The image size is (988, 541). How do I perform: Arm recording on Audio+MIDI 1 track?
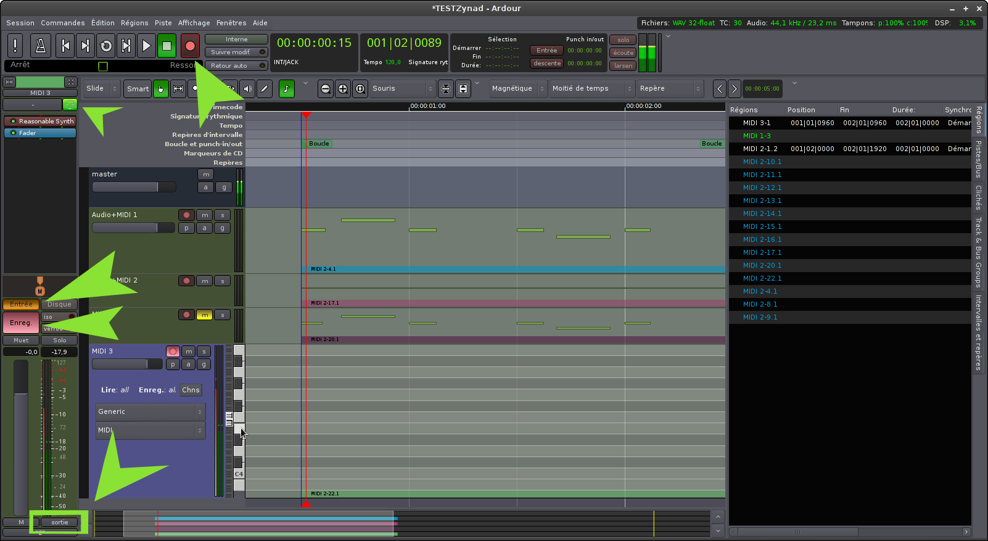click(x=186, y=215)
